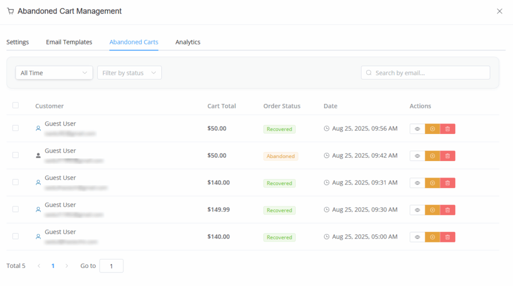513x286 pixels.
Task: Click page 1 in pagination
Action: click(x=53, y=266)
